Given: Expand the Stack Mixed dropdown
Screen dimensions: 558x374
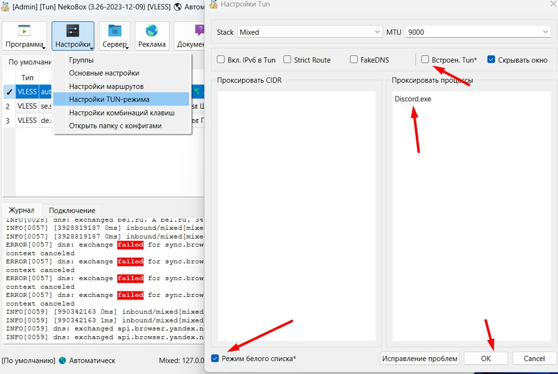Looking at the screenshot, I should tap(378, 32).
